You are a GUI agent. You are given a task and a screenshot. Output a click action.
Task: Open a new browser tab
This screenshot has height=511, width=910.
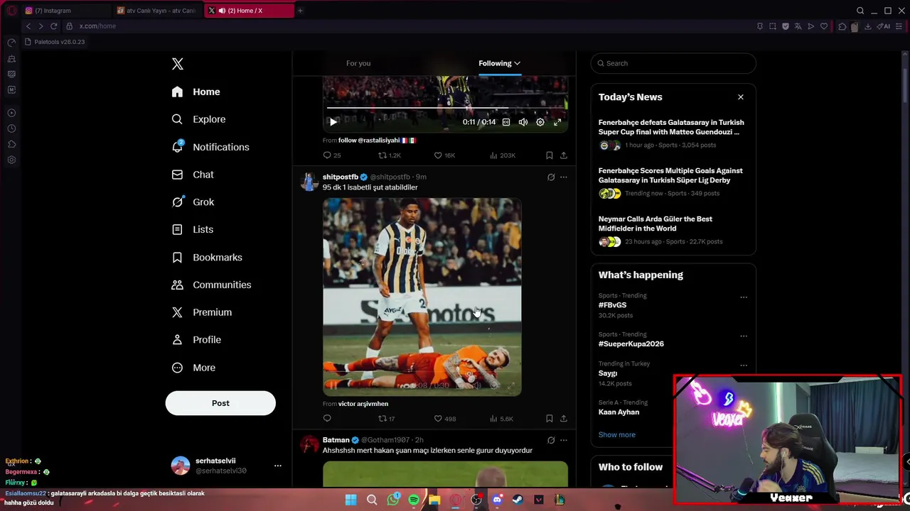[300, 11]
